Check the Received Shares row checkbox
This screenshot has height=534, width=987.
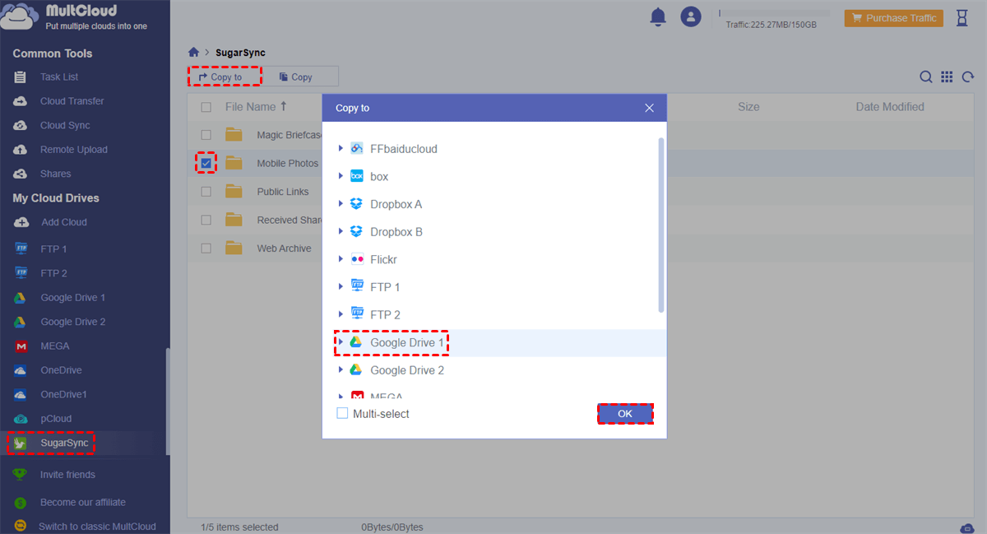click(206, 220)
